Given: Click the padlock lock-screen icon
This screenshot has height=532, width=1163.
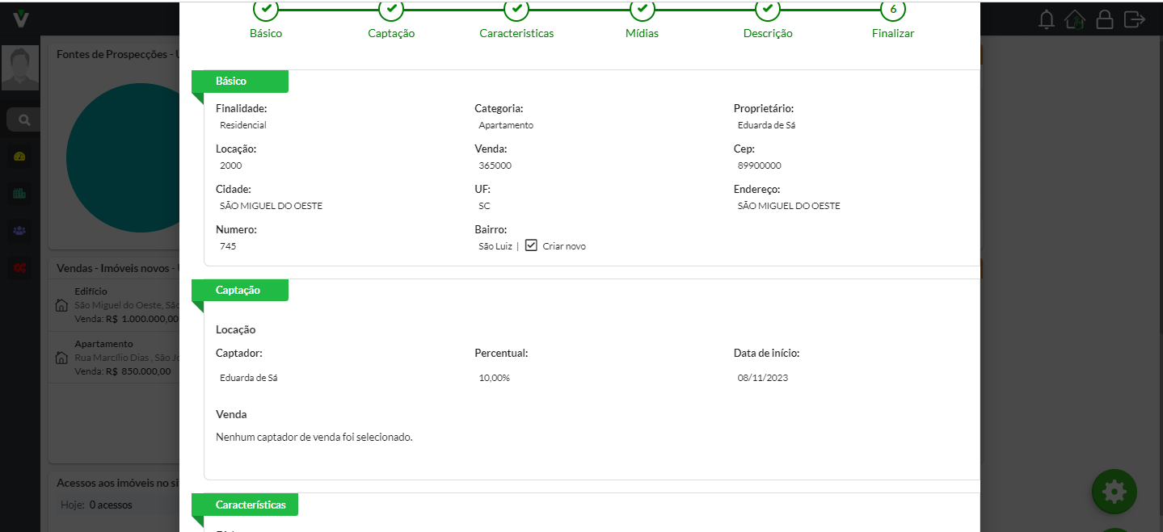Looking at the screenshot, I should pyautogui.click(x=1104, y=19).
